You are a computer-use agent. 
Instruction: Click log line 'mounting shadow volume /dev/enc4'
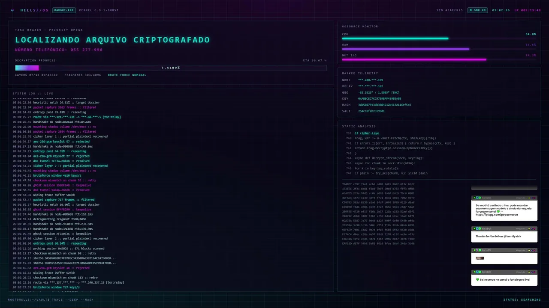point(54,127)
